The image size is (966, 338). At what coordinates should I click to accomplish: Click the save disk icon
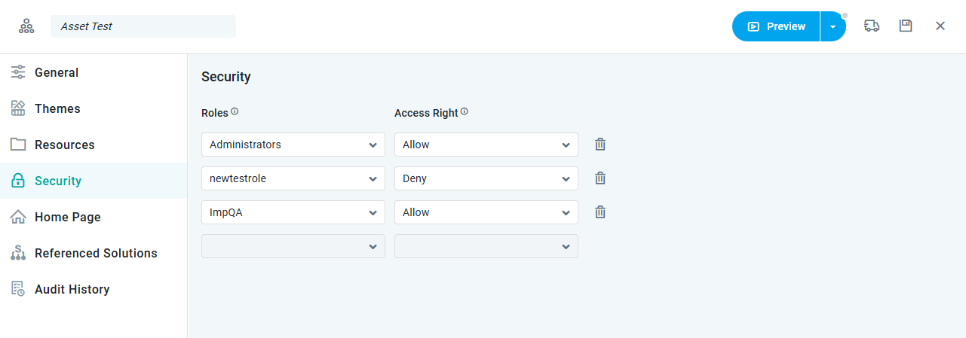pos(906,26)
